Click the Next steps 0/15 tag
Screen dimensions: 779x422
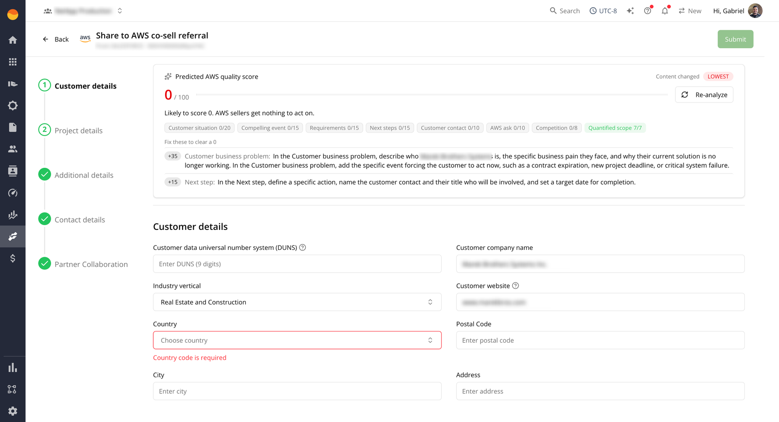(x=390, y=128)
